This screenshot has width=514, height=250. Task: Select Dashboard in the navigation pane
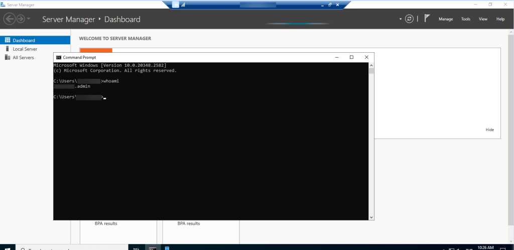pos(24,40)
